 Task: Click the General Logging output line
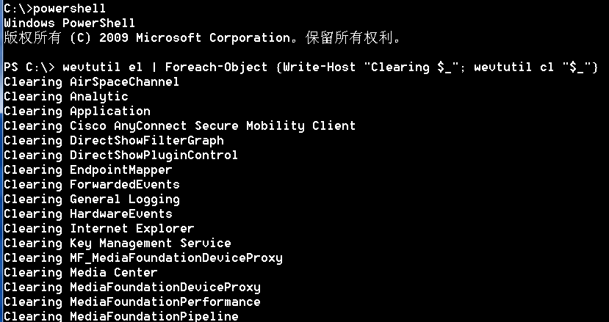tap(91, 200)
